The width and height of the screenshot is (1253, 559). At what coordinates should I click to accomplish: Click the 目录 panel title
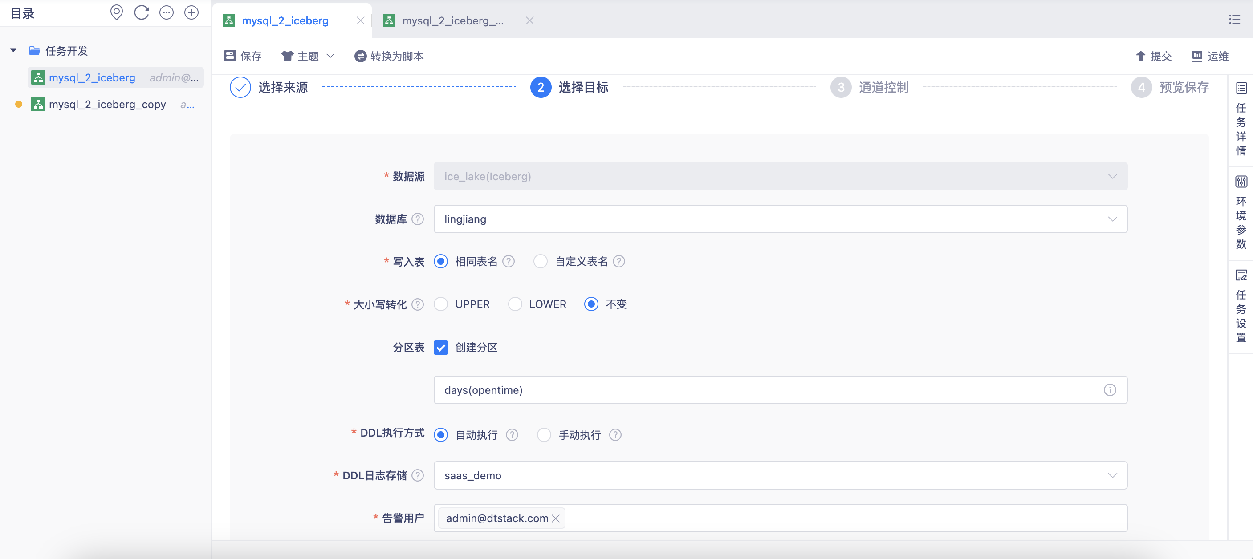[x=22, y=13]
